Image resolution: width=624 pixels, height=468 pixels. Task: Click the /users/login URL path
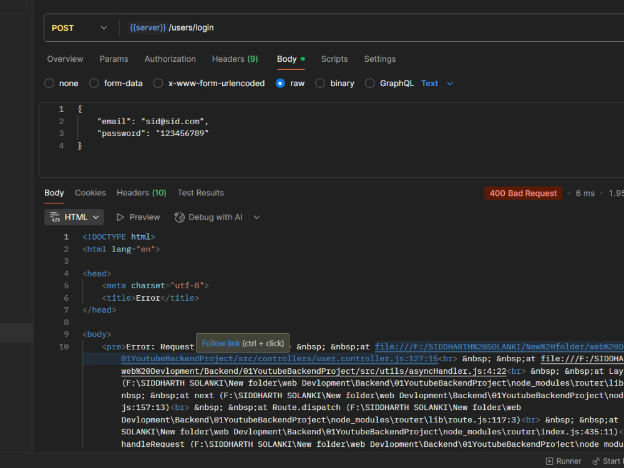(192, 27)
